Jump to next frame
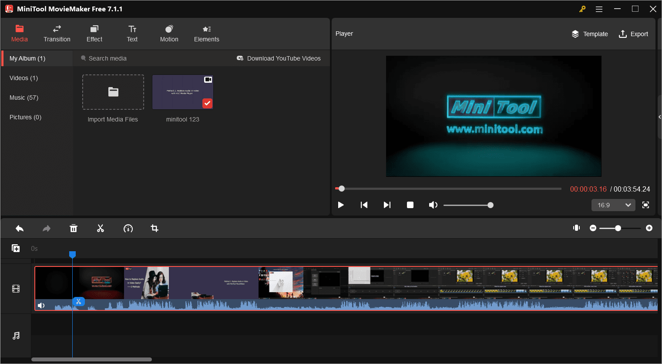This screenshot has height=364, width=662. [387, 205]
